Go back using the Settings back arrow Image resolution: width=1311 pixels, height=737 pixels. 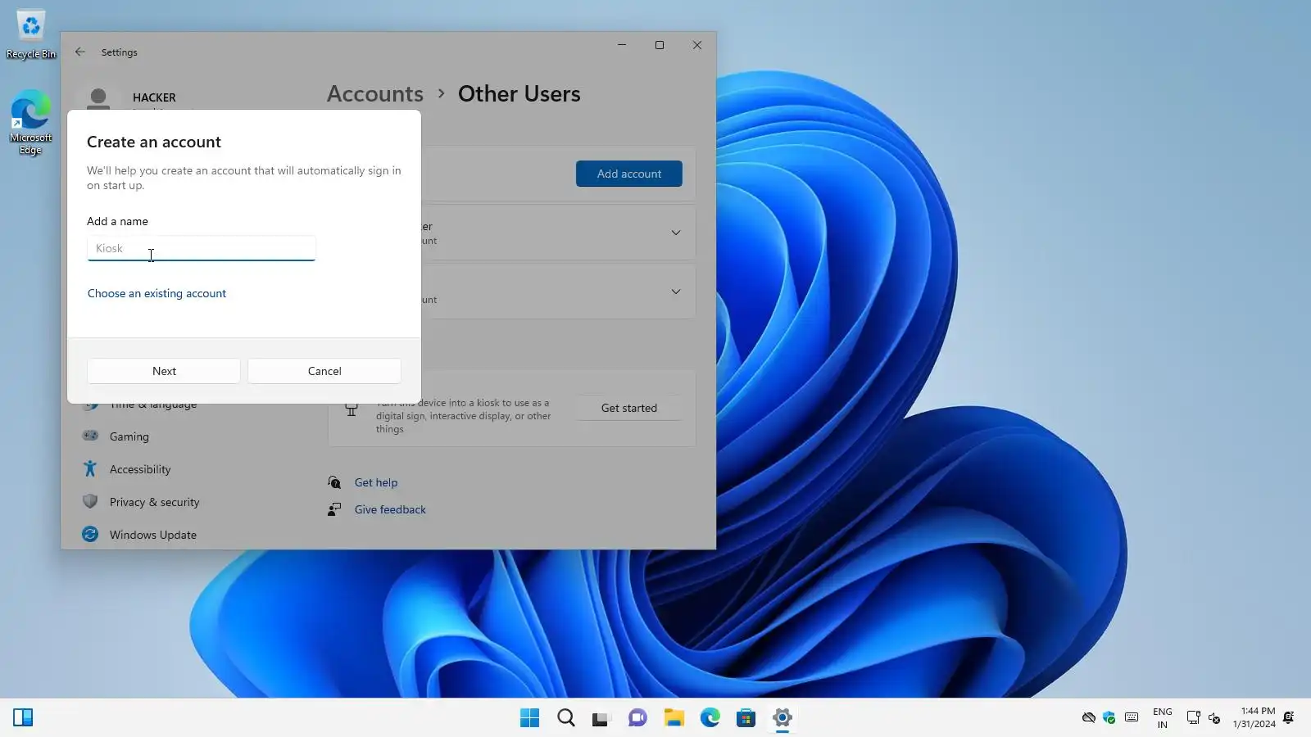(x=79, y=52)
